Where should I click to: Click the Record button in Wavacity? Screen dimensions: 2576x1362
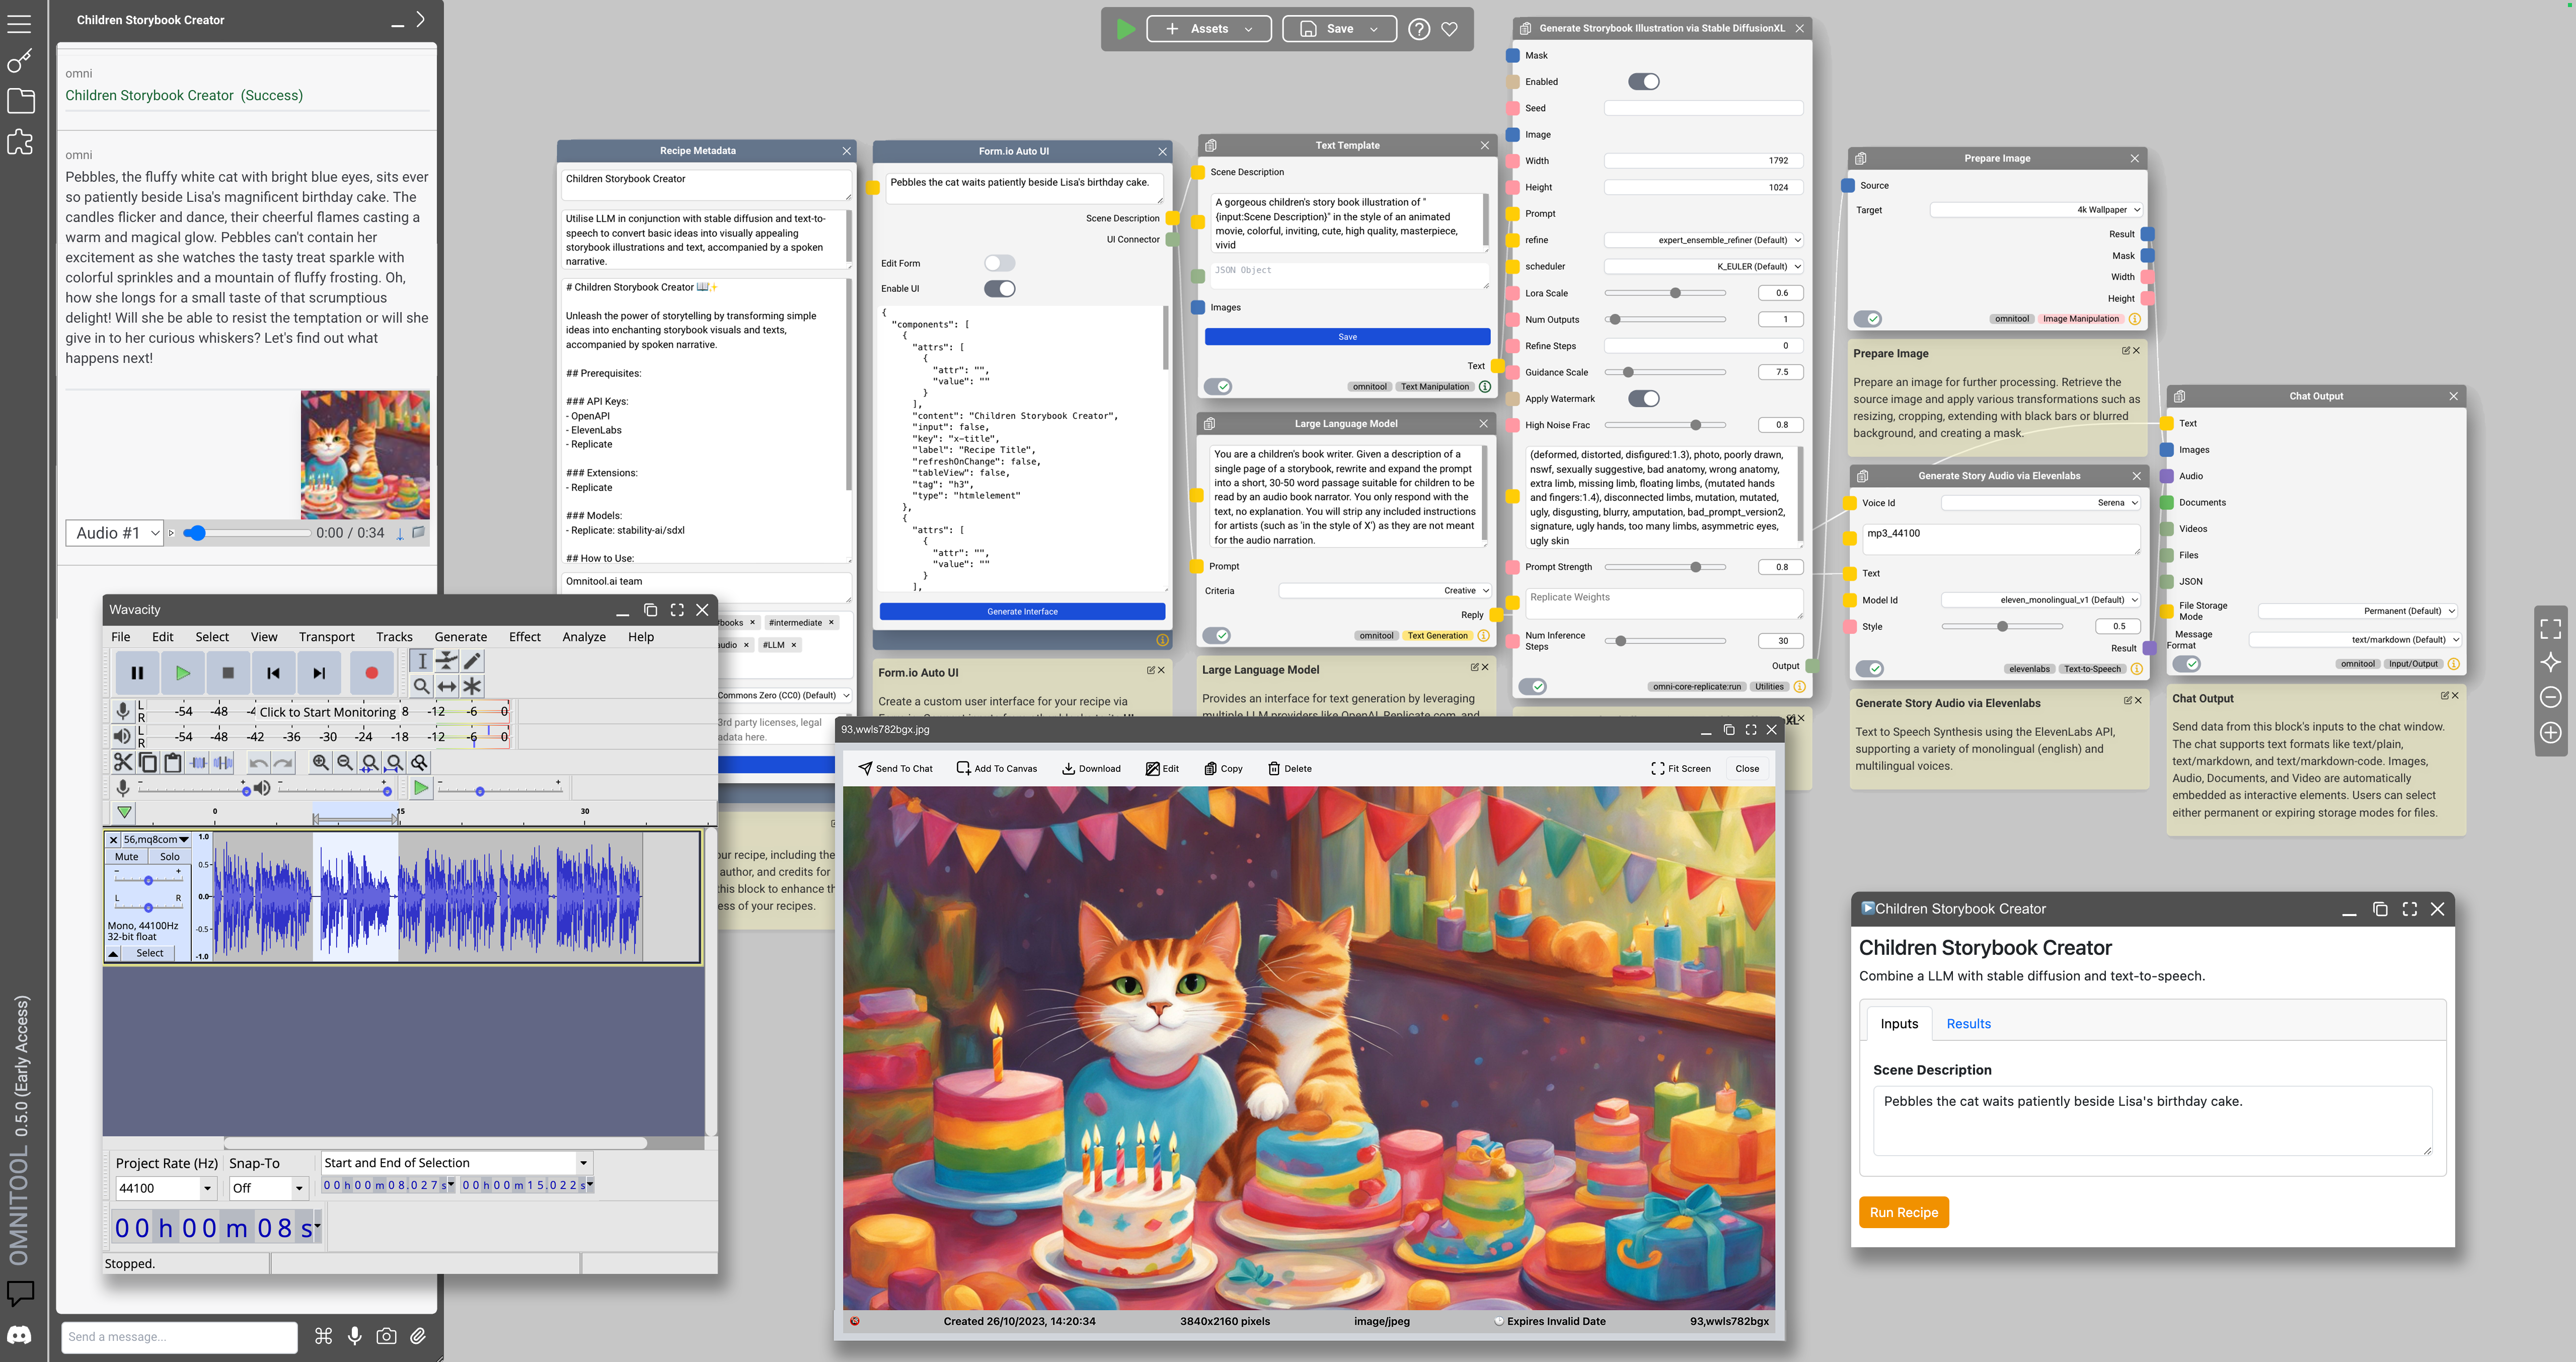click(x=371, y=673)
